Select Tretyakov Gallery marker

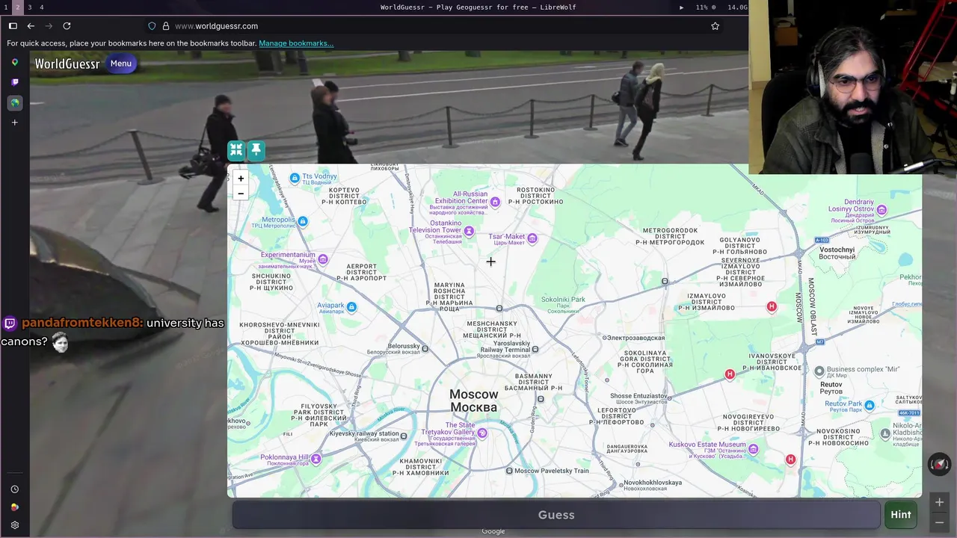482,433
